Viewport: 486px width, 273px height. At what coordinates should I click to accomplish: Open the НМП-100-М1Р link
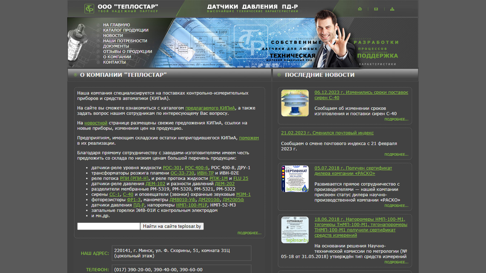[192, 205]
